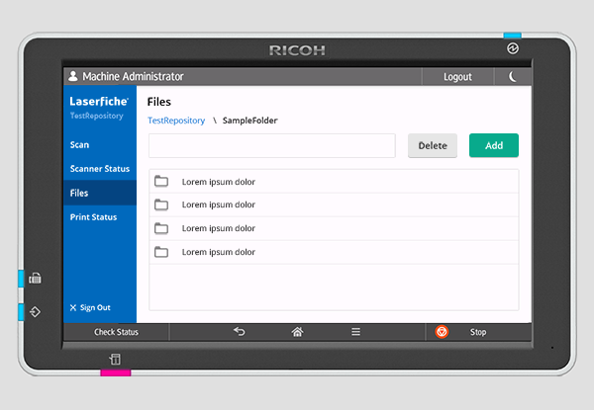Click Sign Out in the sidebar
The width and height of the screenshot is (594, 410).
click(x=90, y=307)
